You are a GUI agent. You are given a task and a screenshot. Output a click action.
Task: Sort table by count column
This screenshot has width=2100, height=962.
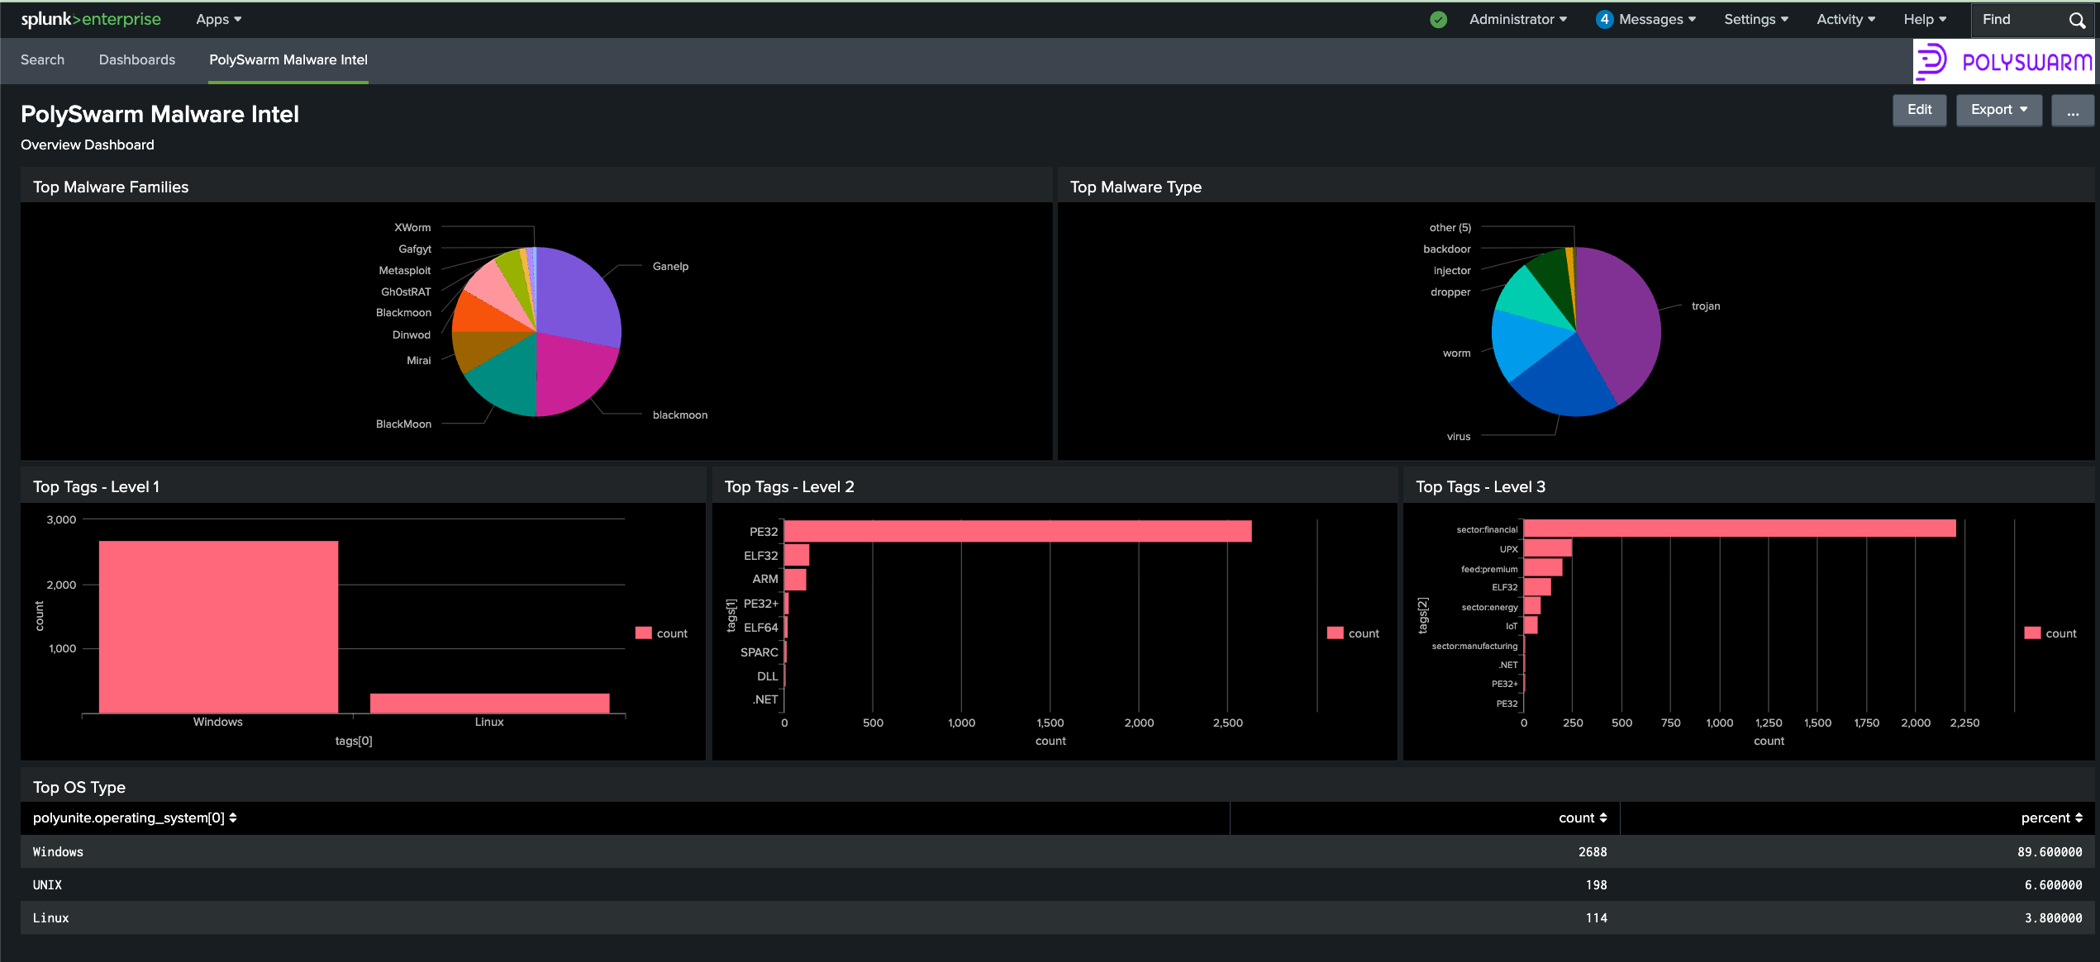point(1583,817)
